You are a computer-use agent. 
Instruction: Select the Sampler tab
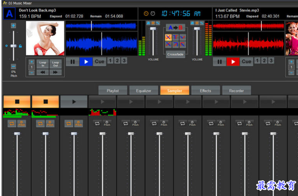[x=175, y=90]
